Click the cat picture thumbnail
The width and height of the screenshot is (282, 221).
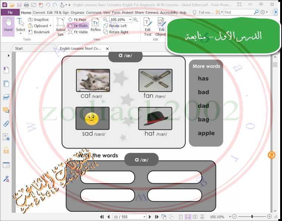coord(93,80)
